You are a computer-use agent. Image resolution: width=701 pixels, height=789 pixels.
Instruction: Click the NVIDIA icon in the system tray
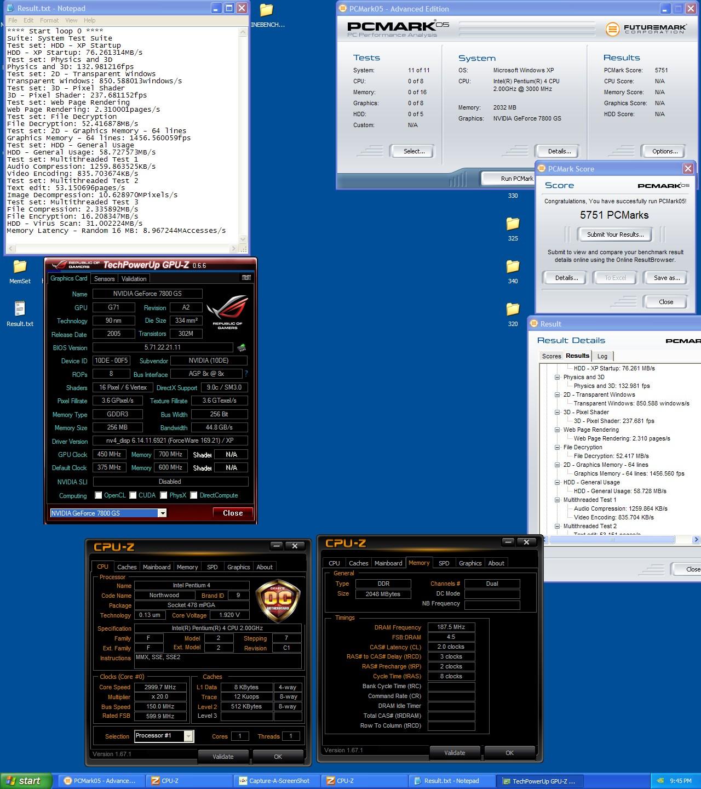[662, 781]
